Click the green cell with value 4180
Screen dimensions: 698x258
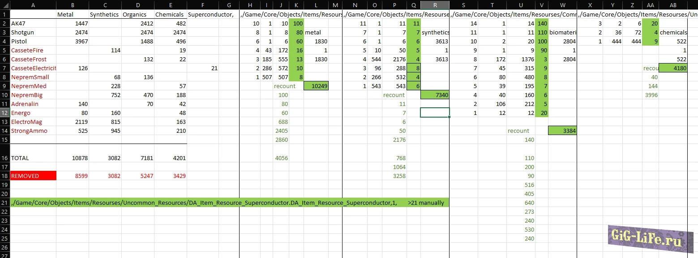tap(673, 68)
